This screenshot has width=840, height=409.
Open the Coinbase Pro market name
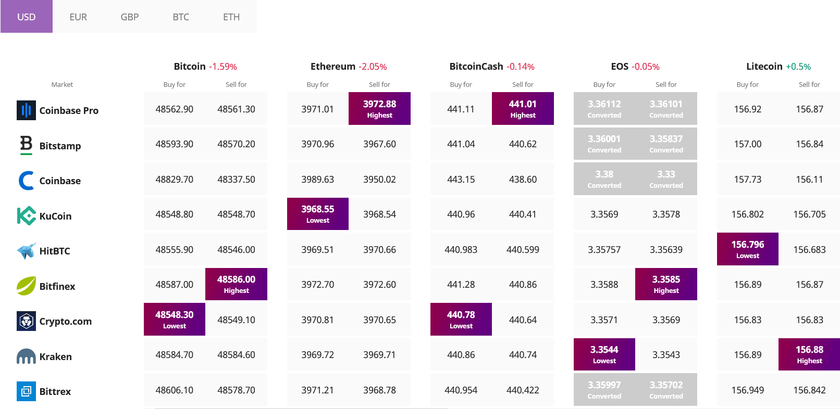point(69,110)
